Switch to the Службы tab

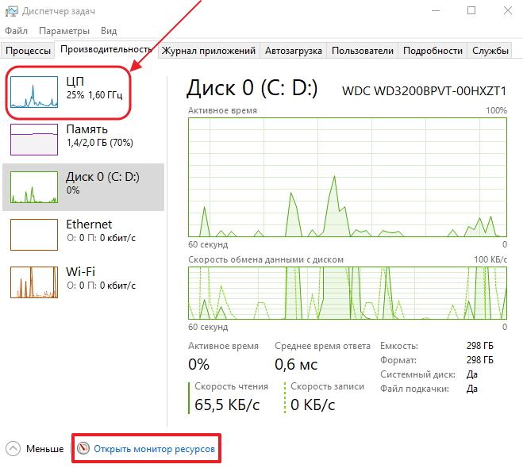pyautogui.click(x=490, y=51)
